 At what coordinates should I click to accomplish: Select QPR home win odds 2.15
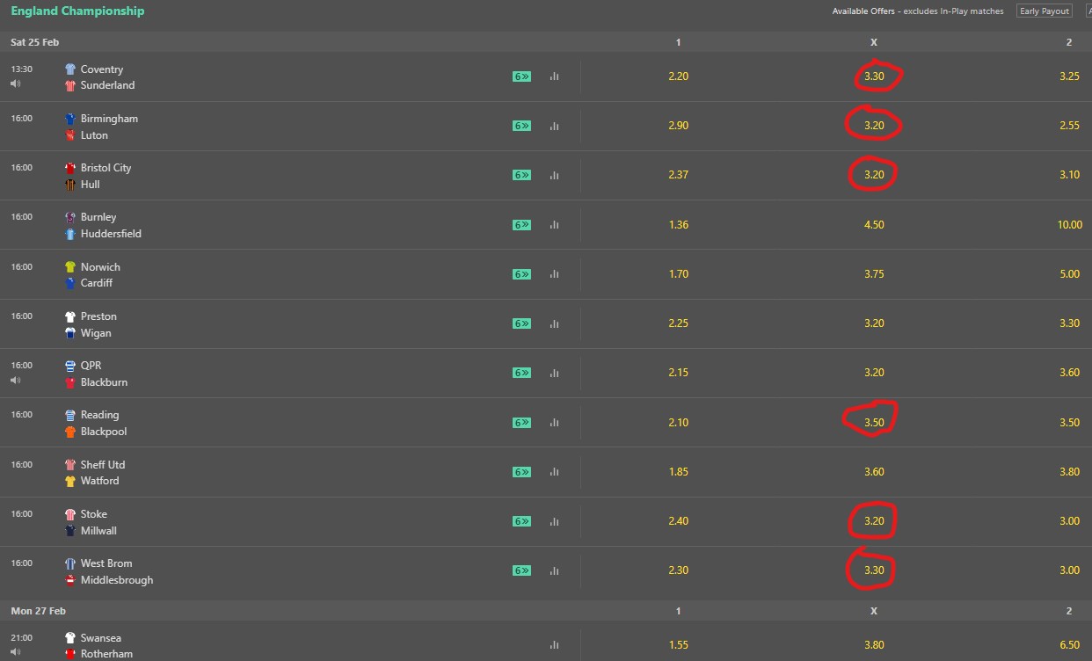678,373
